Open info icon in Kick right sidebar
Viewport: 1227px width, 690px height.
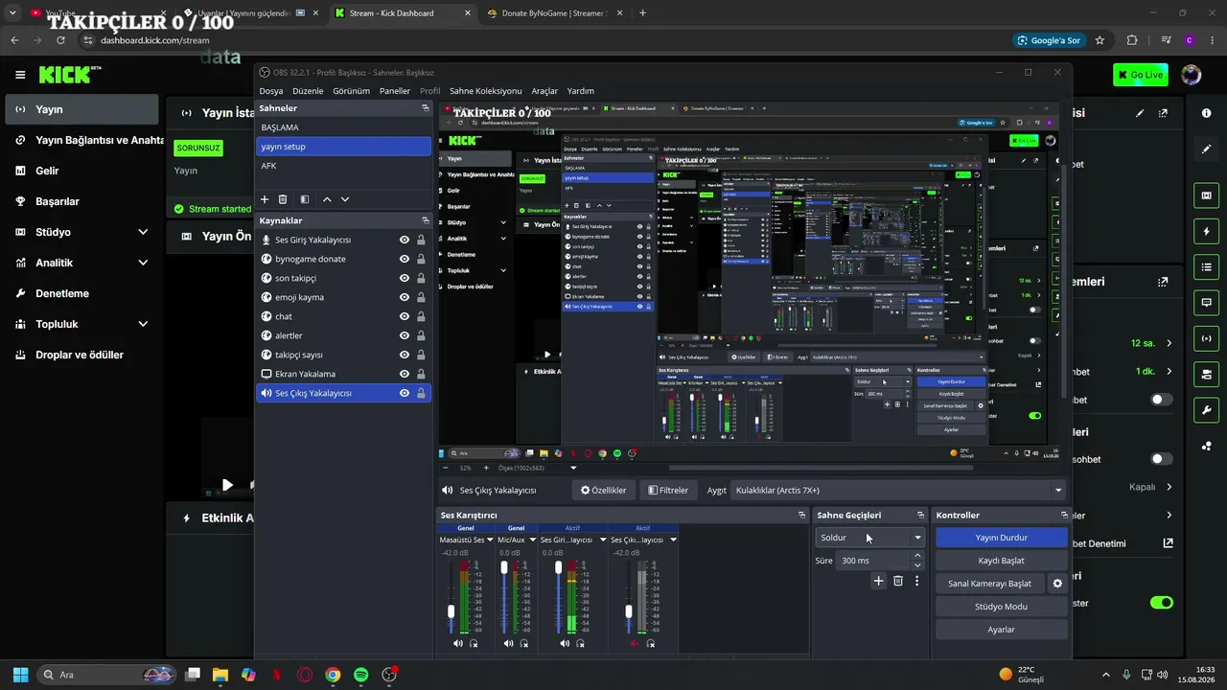point(1206,113)
